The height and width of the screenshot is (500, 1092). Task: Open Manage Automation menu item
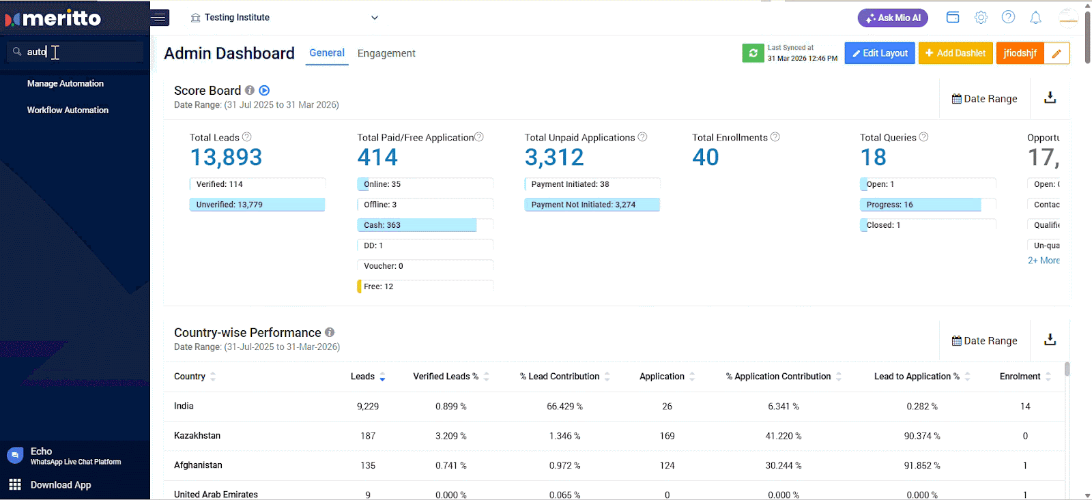[66, 84]
